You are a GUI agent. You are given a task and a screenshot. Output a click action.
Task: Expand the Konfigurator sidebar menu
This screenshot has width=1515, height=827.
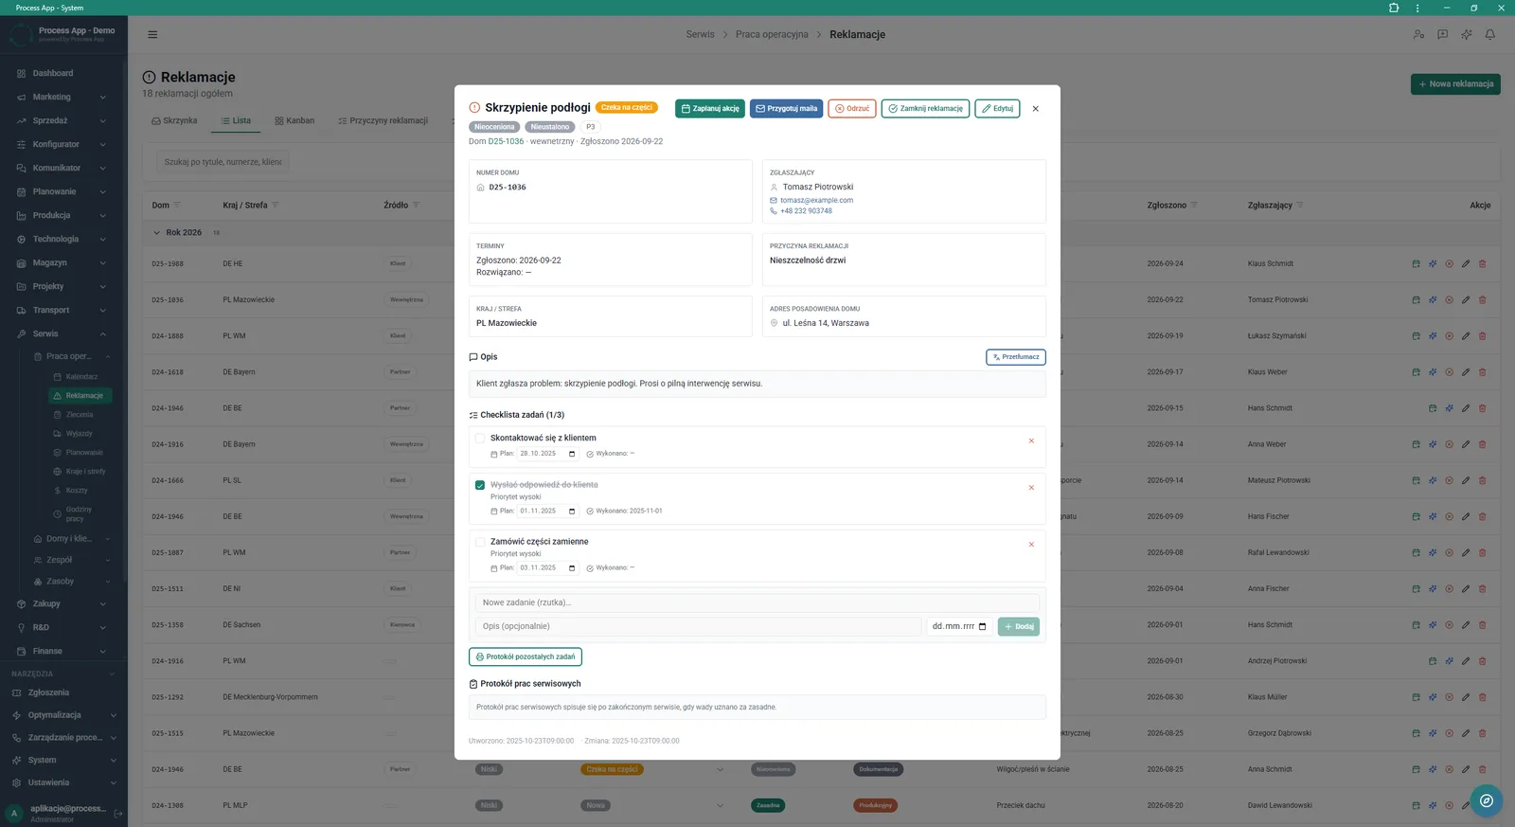tap(63, 144)
